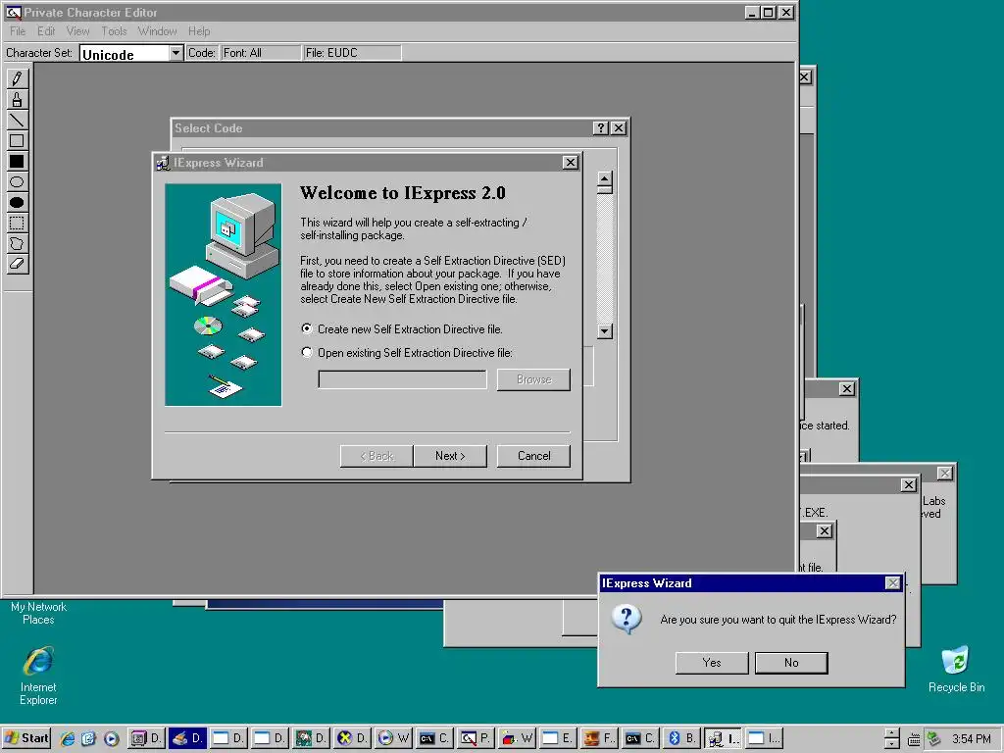Click the Back button in wizard
1004x753 pixels.
(376, 456)
